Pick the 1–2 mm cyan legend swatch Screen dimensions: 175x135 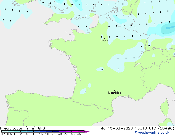(x=17, y=131)
